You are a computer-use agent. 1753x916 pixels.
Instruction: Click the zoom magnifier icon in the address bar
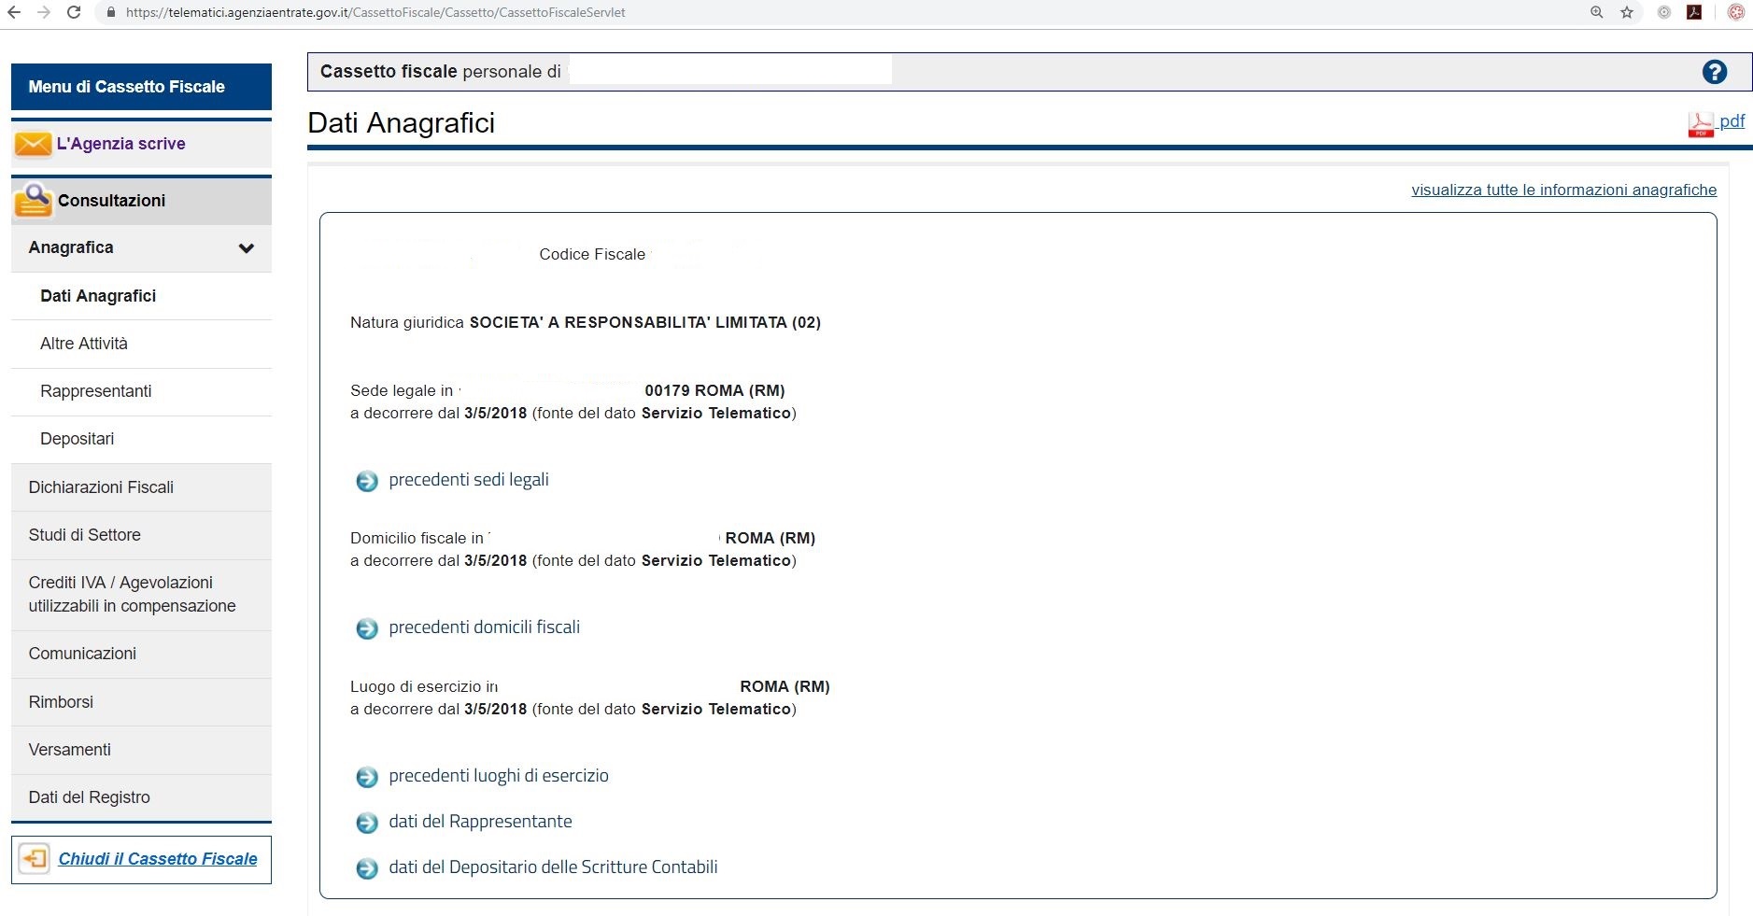tap(1597, 12)
